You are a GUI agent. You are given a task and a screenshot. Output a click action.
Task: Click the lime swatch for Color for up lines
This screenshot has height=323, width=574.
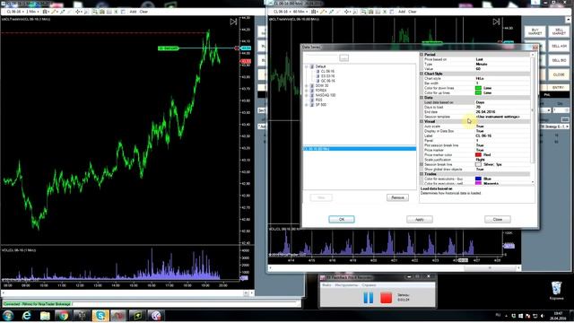(478, 93)
